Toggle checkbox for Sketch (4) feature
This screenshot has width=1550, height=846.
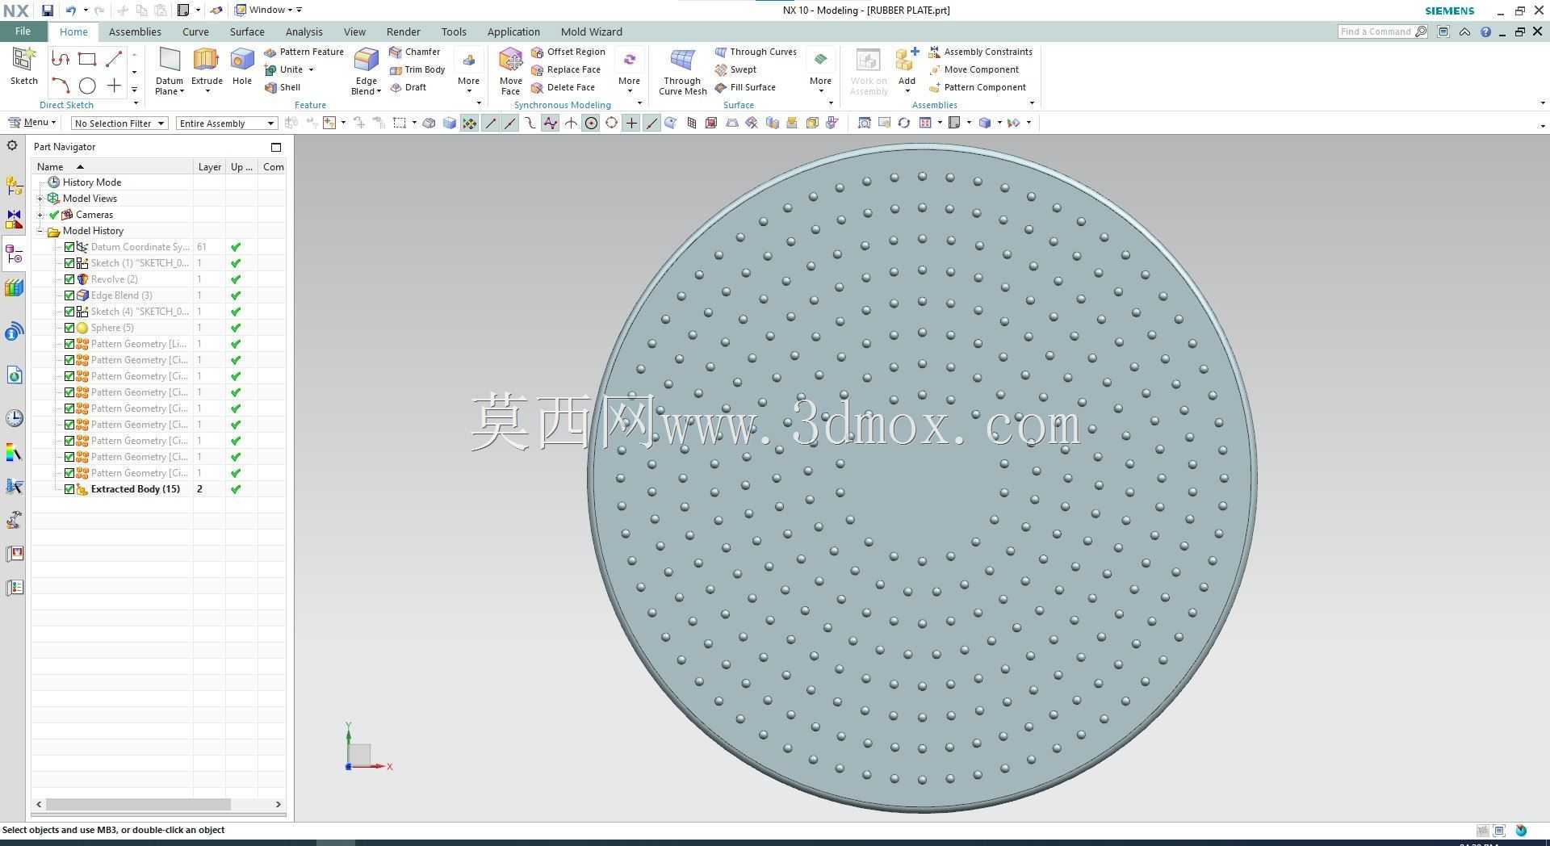[x=69, y=312]
